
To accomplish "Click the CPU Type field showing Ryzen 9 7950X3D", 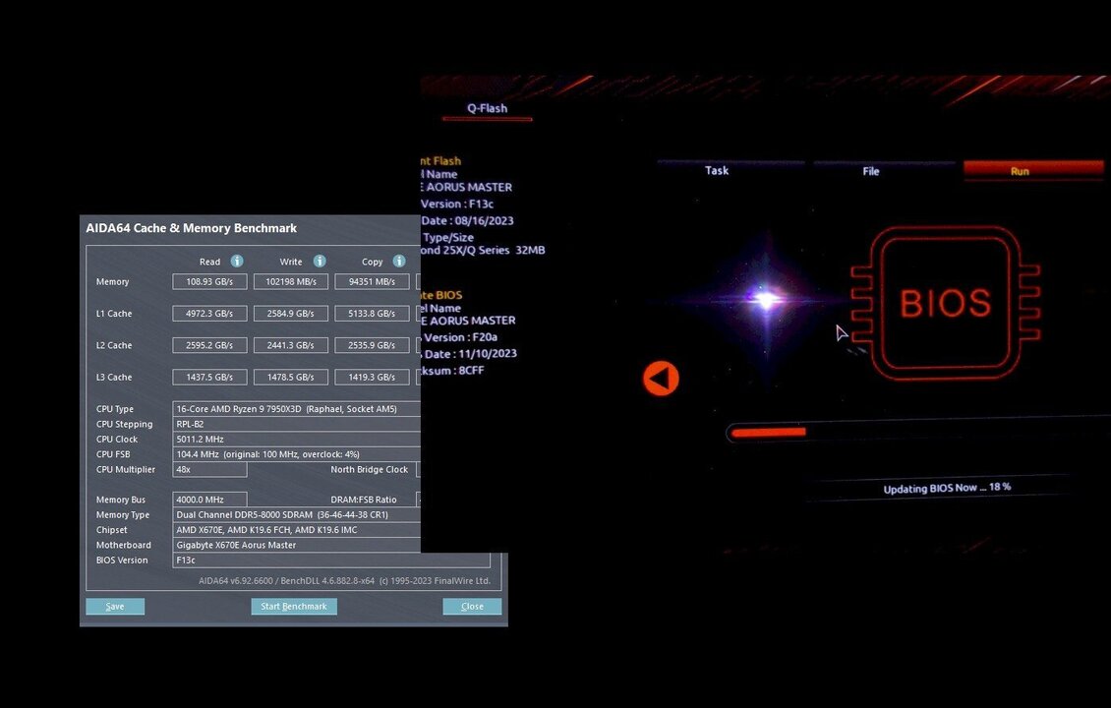I will (296, 409).
